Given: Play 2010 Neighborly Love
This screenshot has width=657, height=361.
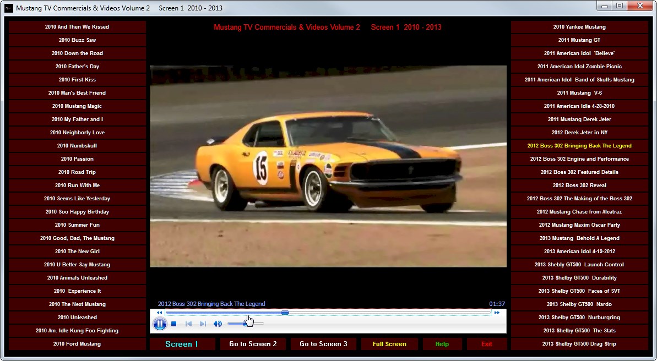Looking at the screenshot, I should 77,132.
